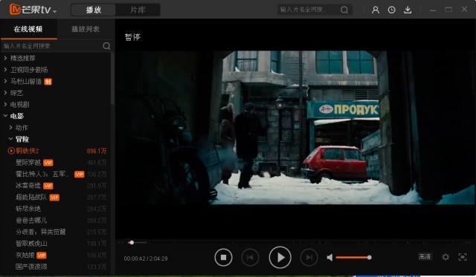Skip to the next video
The height and width of the screenshot is (277, 476).
[x=309, y=258]
